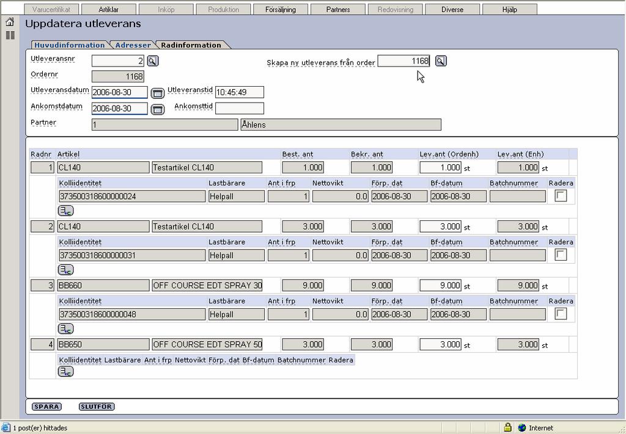Click the Utleveransdatum date field
Viewport: 626px width, 434px height.
(x=120, y=92)
